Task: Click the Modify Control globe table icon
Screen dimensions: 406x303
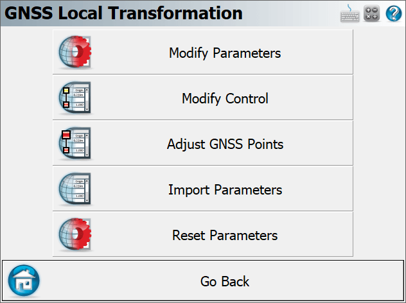Action: tap(75, 98)
